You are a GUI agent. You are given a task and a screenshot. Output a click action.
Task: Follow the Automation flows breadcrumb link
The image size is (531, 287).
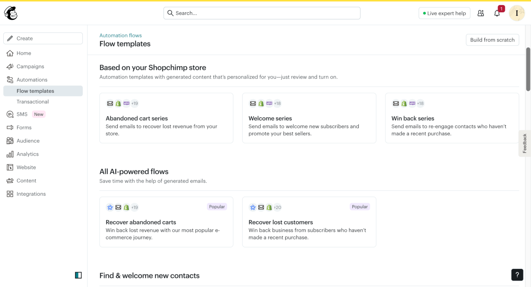click(x=120, y=35)
